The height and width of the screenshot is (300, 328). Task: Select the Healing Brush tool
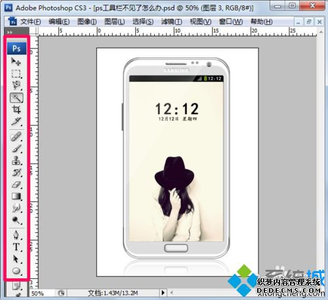tap(16, 137)
